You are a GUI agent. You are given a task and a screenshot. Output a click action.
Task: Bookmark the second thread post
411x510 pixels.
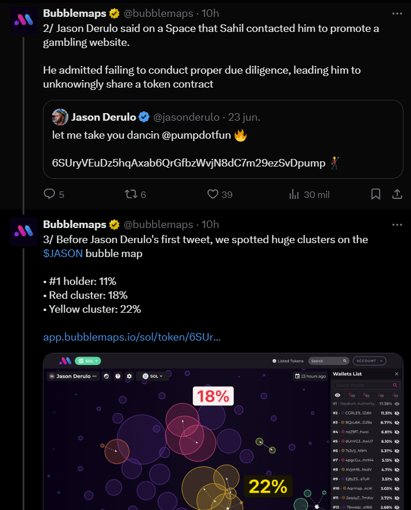376,194
